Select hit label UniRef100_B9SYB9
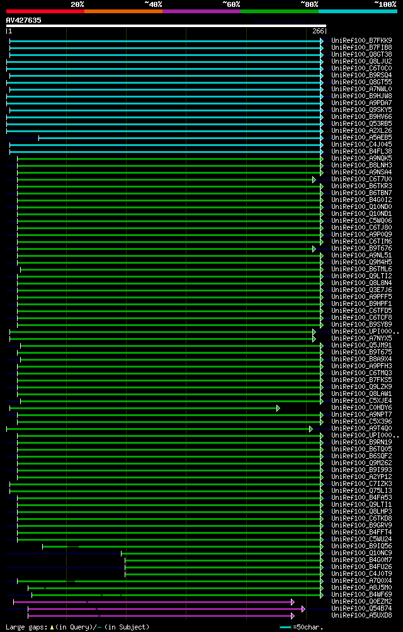403x632 pixels. 361,324
